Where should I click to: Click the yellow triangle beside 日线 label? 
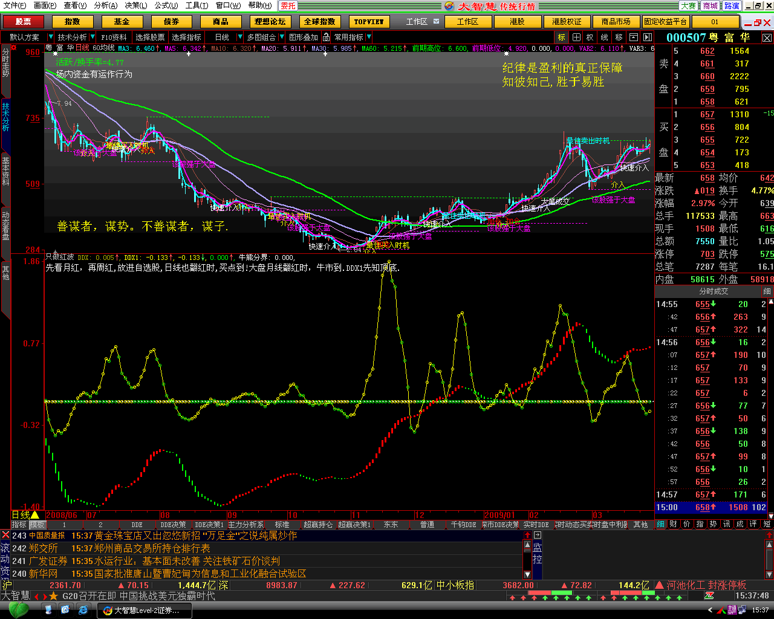pyautogui.click(x=34, y=515)
